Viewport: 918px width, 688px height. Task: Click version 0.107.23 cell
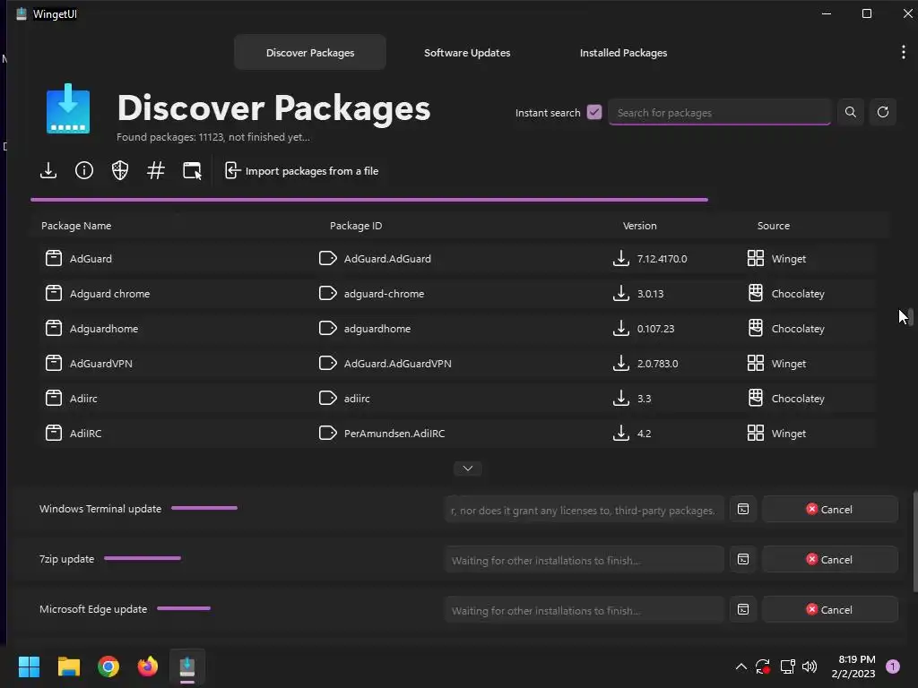655,329
